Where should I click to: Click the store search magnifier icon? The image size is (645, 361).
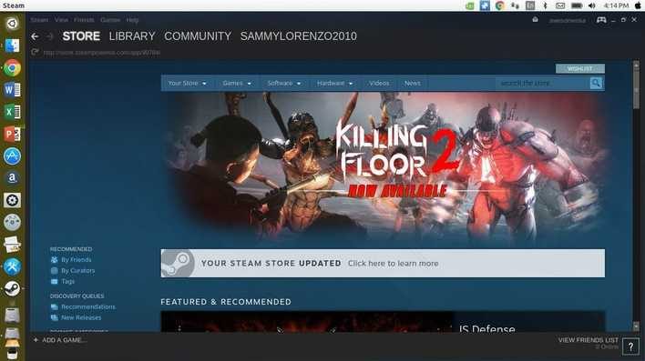point(596,83)
